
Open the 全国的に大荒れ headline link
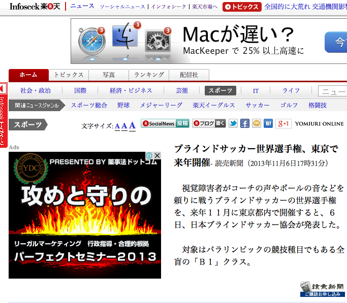(x=306, y=7)
